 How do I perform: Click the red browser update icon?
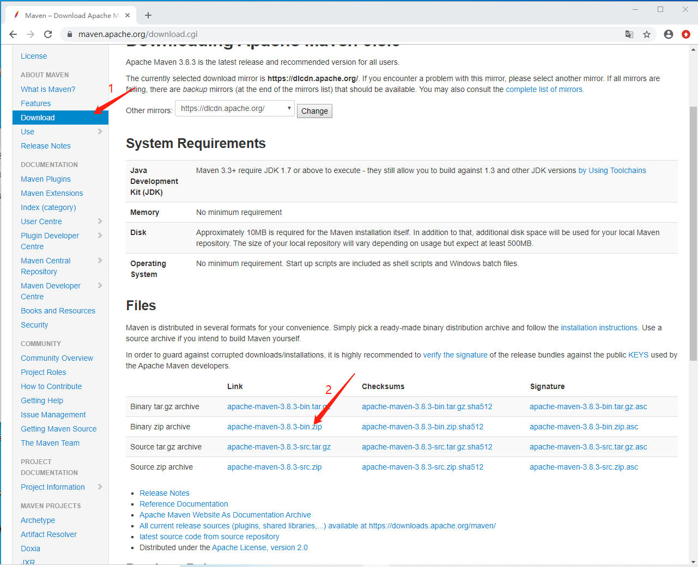(686, 34)
